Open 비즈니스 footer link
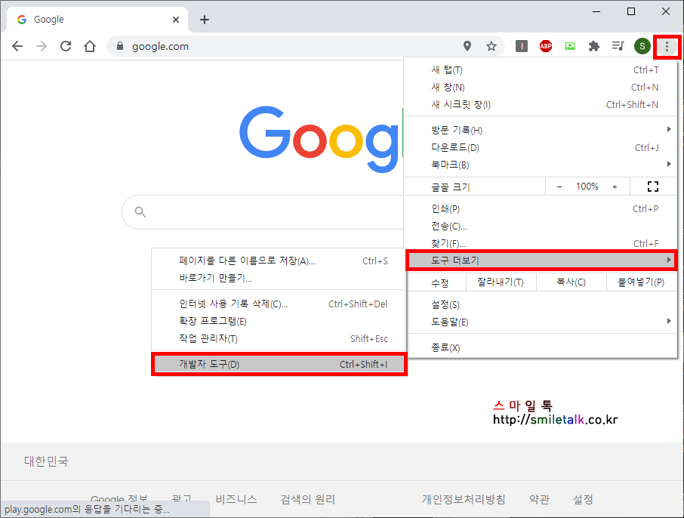684x518 pixels. coord(236,499)
